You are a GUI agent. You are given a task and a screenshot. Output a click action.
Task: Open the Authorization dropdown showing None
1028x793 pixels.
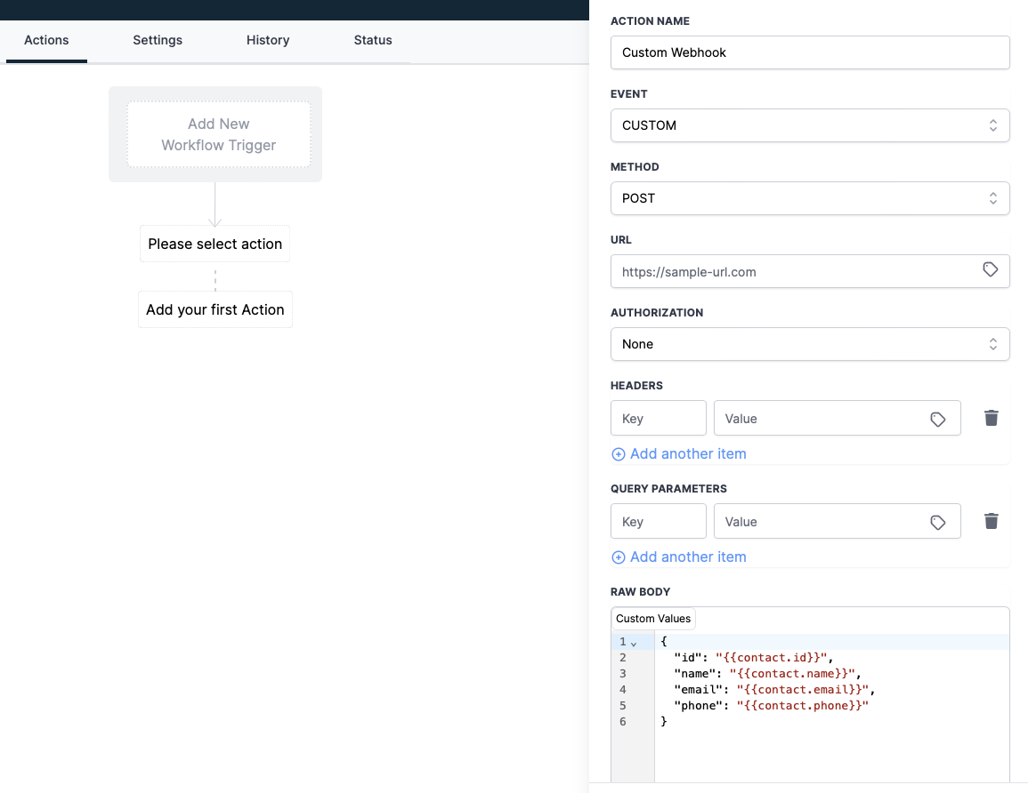click(810, 344)
